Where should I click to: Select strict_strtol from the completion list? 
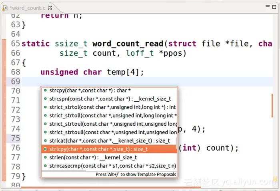[112, 107]
